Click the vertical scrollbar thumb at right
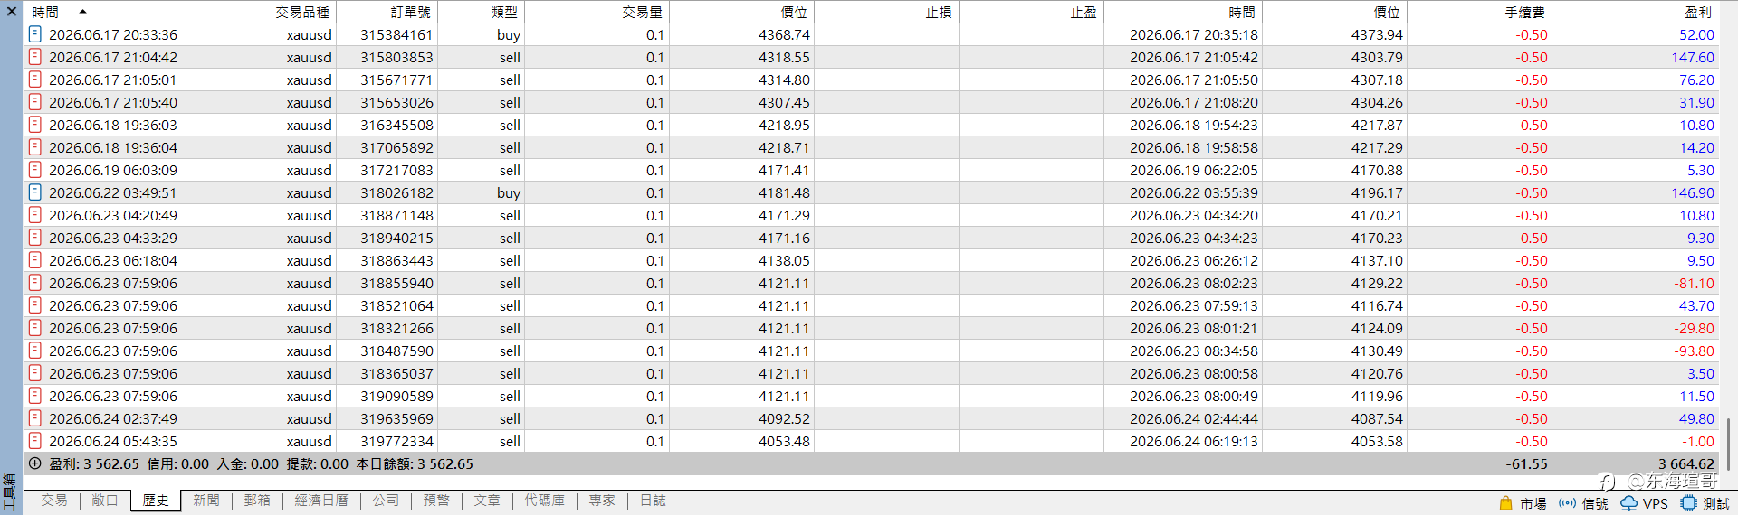Image resolution: width=1738 pixels, height=515 pixels. 1728,444
